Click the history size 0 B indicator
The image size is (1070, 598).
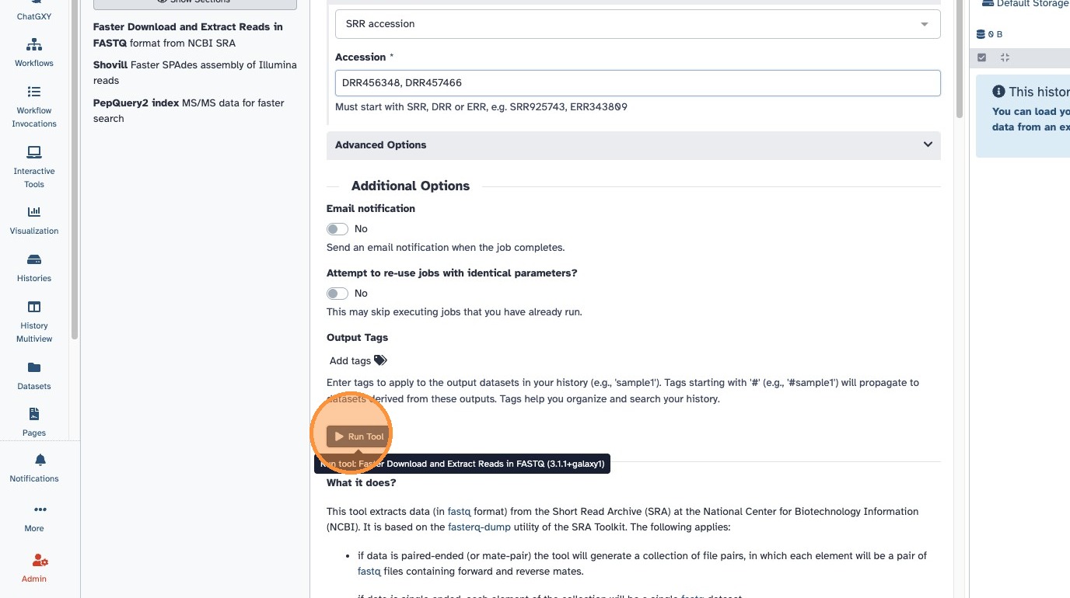point(990,34)
